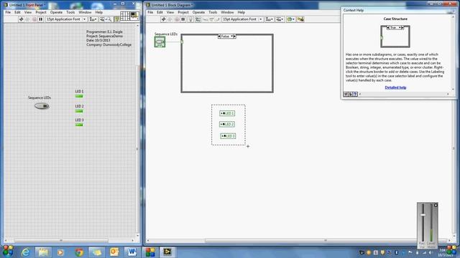Open Detailed help link in Context Help
Image resolution: width=460 pixels, height=258 pixels.
click(x=395, y=87)
